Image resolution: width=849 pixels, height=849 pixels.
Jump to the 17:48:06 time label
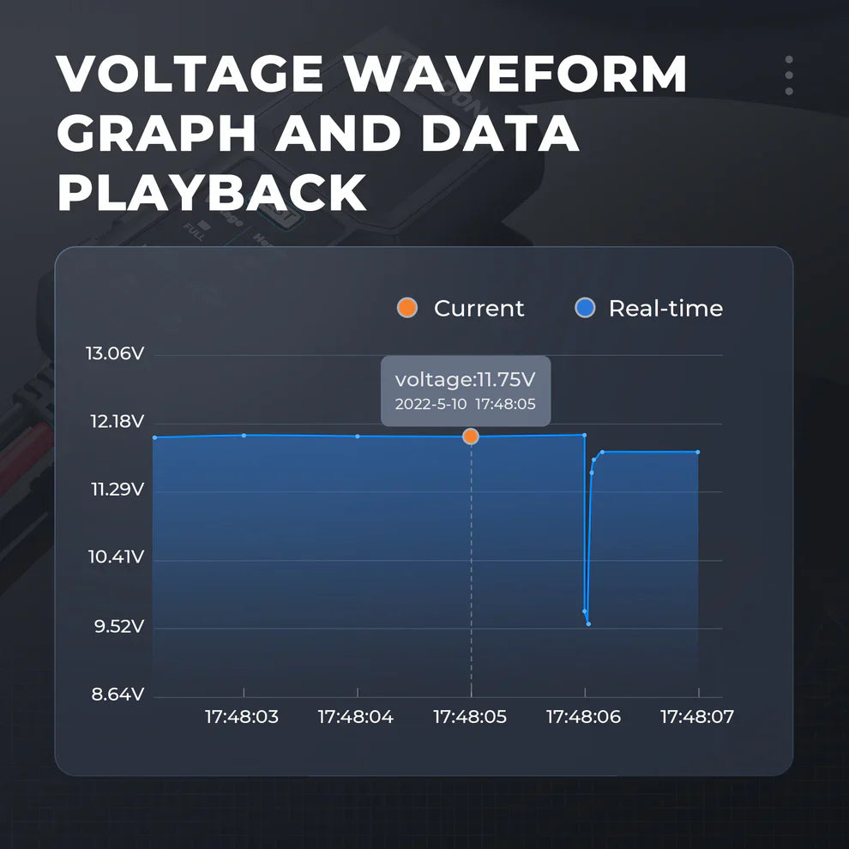coord(584,717)
